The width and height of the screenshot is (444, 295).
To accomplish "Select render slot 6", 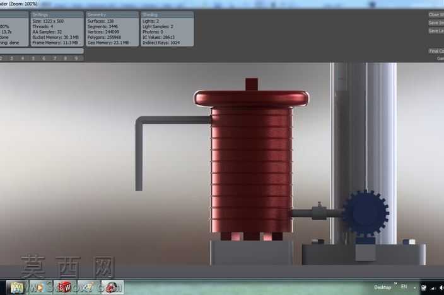I will pos(44,58).
